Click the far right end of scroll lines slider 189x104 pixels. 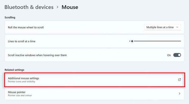pyautogui.click(x=181, y=41)
